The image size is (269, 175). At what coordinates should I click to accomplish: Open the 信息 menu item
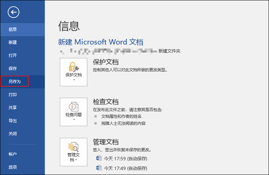[23, 29]
